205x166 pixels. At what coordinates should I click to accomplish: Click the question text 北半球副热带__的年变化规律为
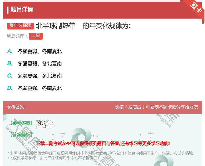(83, 26)
